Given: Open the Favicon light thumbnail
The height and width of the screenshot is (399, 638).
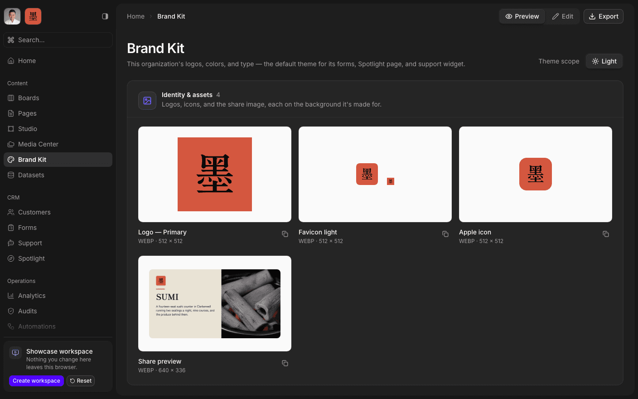Looking at the screenshot, I should pyautogui.click(x=375, y=174).
